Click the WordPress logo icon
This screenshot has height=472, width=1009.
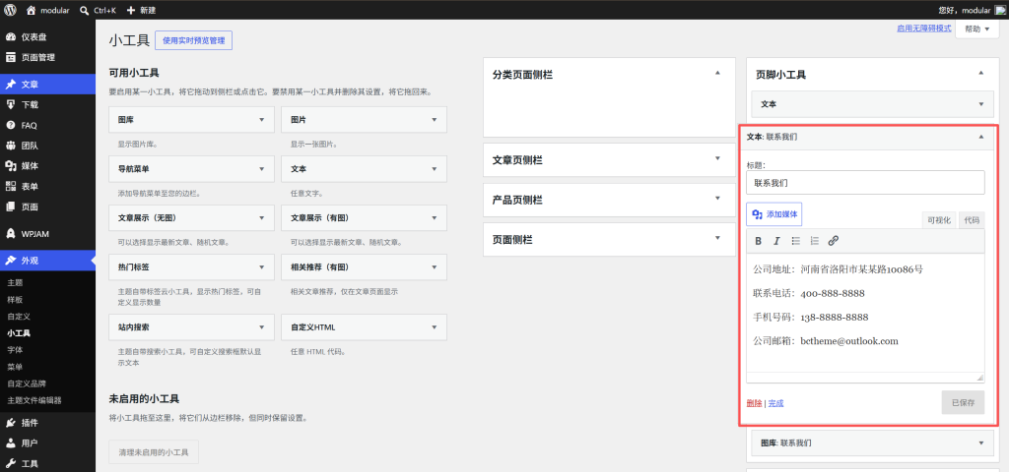(x=10, y=10)
